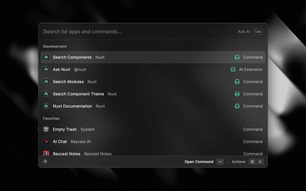
Task: Click the Tab key hint badge
Action: pos(258,32)
